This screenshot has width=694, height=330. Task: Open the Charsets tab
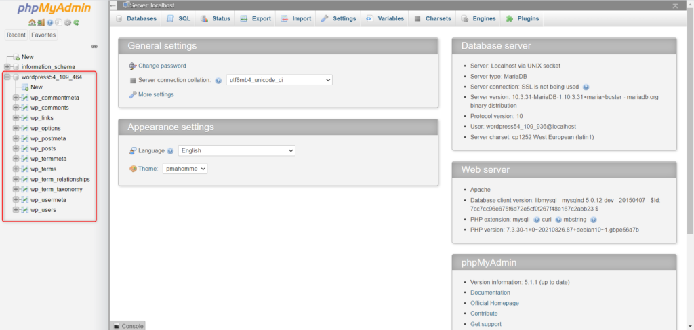click(433, 18)
